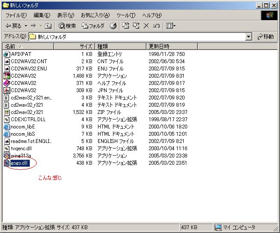This screenshot has height=233, width=280.
Task: Open the ツール (Tools) menu
Action: coord(125,15)
